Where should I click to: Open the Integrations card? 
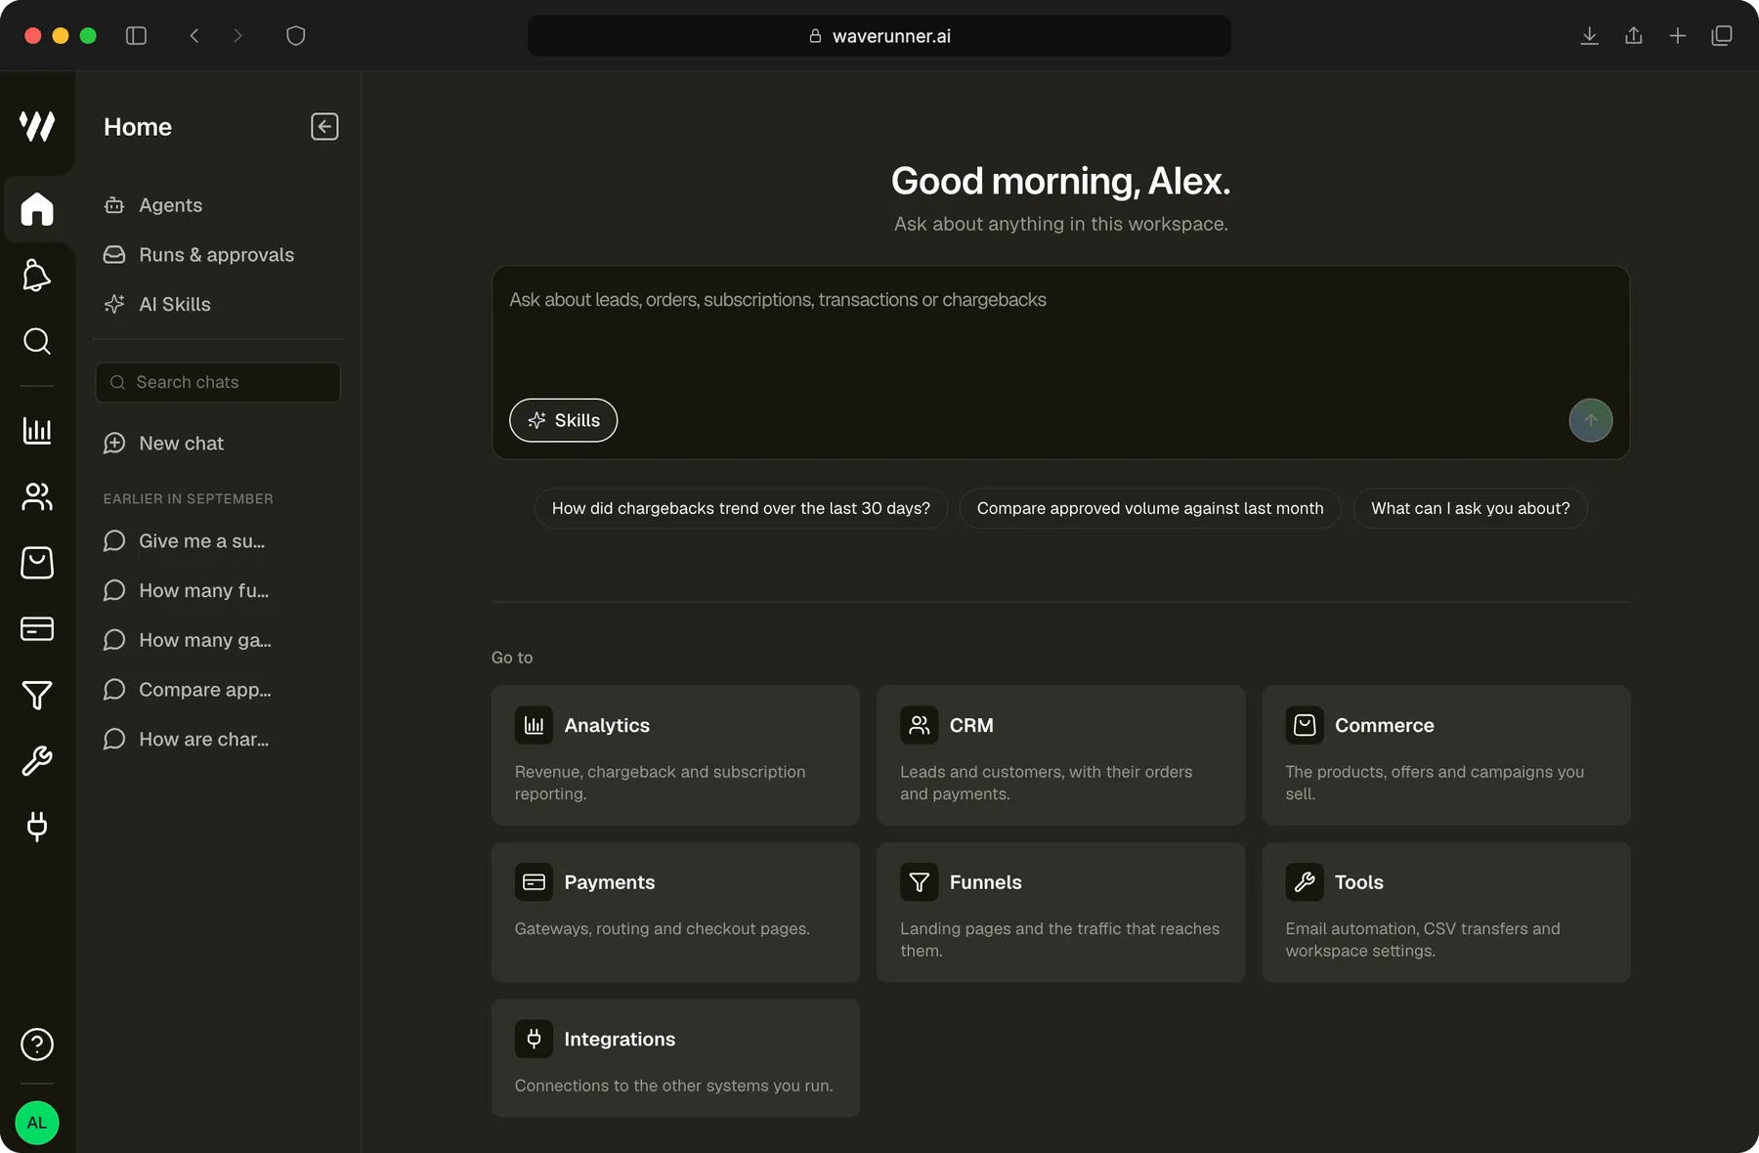(675, 1058)
